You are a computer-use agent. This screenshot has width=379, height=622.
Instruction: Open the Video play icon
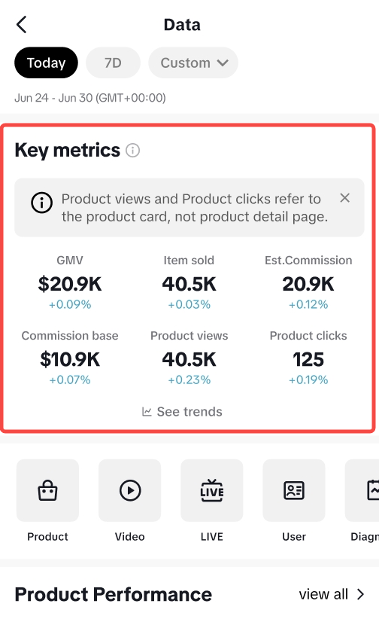coord(130,490)
